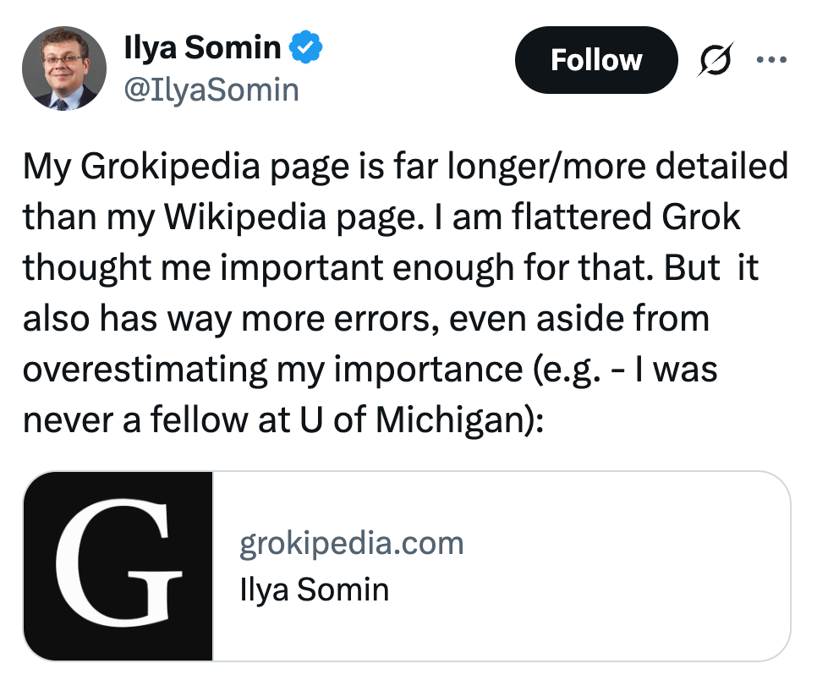817x680 pixels.
Task: Click the word "errors" in the tweet
Action: [x=398, y=319]
